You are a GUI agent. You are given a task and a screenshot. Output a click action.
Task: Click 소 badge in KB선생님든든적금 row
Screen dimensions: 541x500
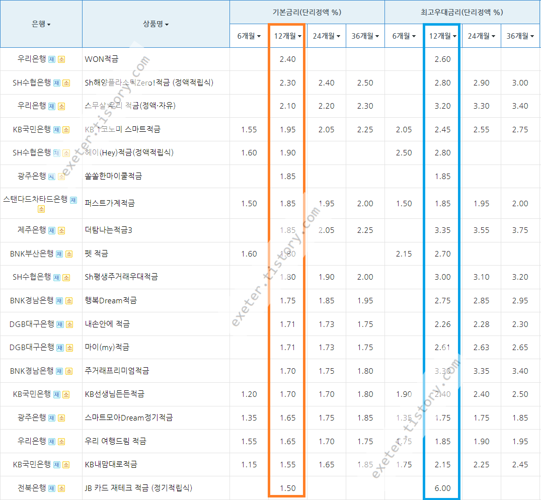tap(66, 394)
